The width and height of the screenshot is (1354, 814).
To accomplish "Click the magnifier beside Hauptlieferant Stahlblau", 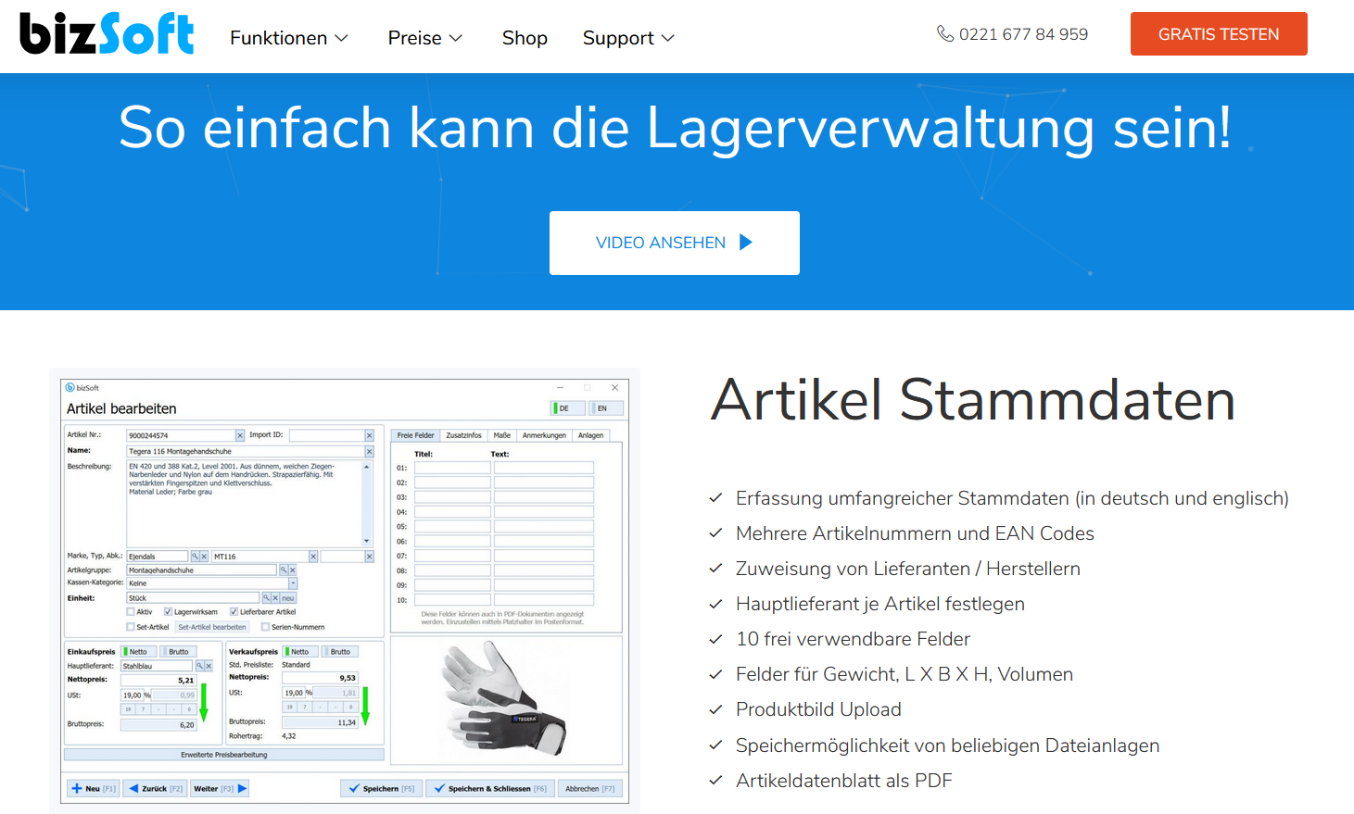I will pyautogui.click(x=199, y=666).
